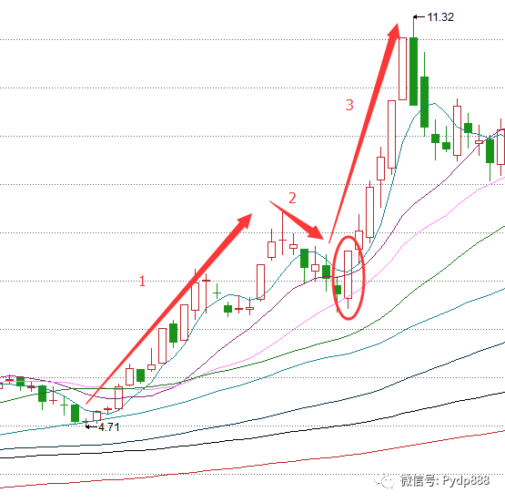Image resolution: width=505 pixels, height=503 pixels.
Task: Click the 11.32 high price label
Action: point(440,16)
